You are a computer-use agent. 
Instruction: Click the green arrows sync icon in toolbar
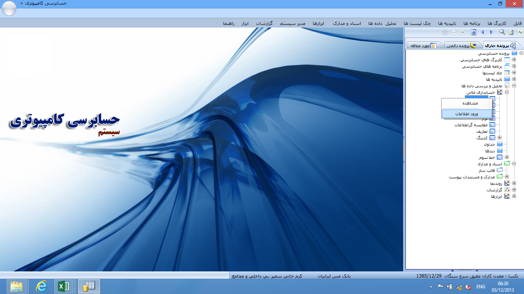[x=520, y=33]
